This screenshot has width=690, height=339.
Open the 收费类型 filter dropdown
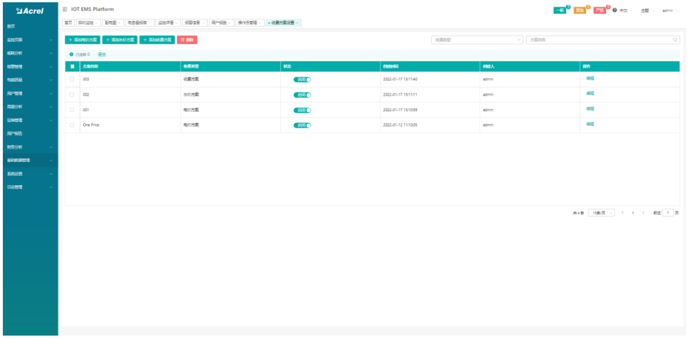477,40
